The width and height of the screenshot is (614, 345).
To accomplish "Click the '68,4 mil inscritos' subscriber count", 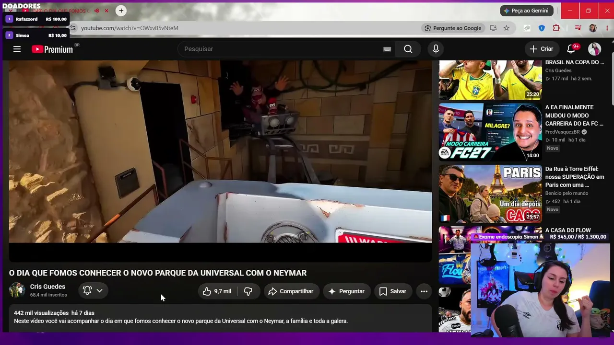I will (48, 295).
